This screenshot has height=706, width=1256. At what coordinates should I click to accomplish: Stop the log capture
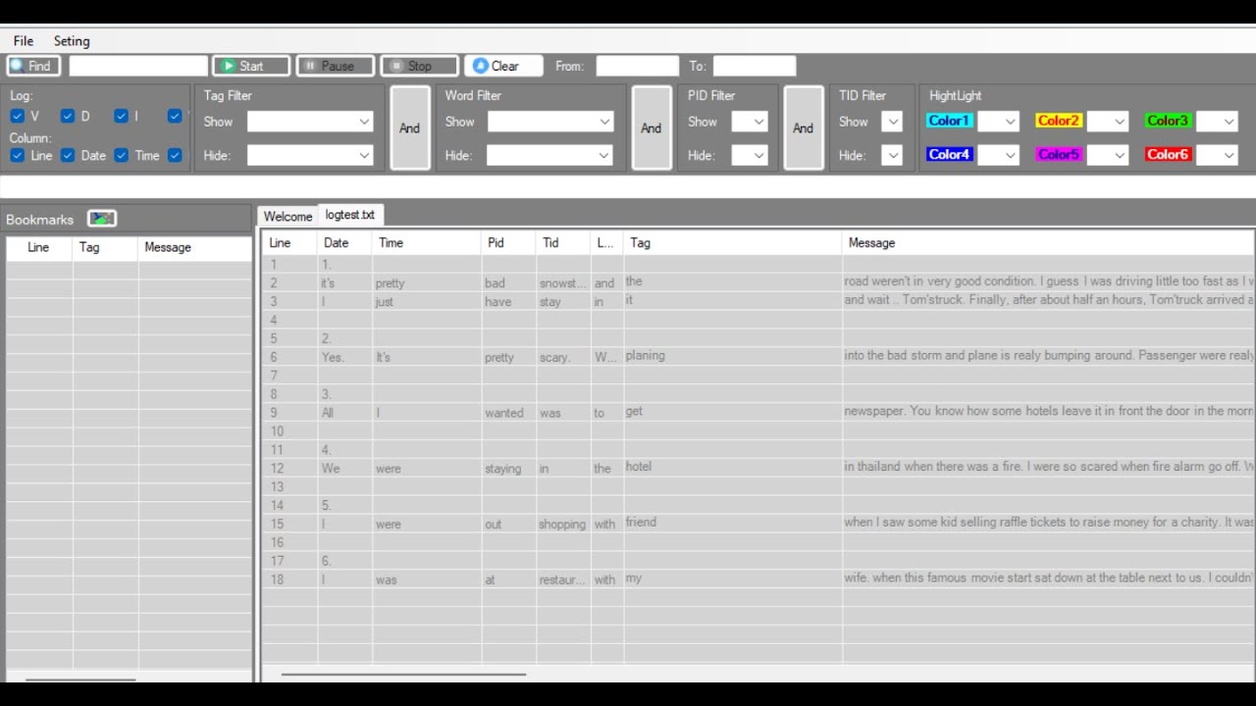point(419,66)
